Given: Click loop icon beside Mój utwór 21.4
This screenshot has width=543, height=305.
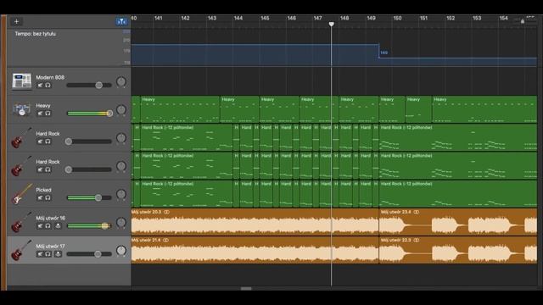Looking at the screenshot, I should (166, 240).
